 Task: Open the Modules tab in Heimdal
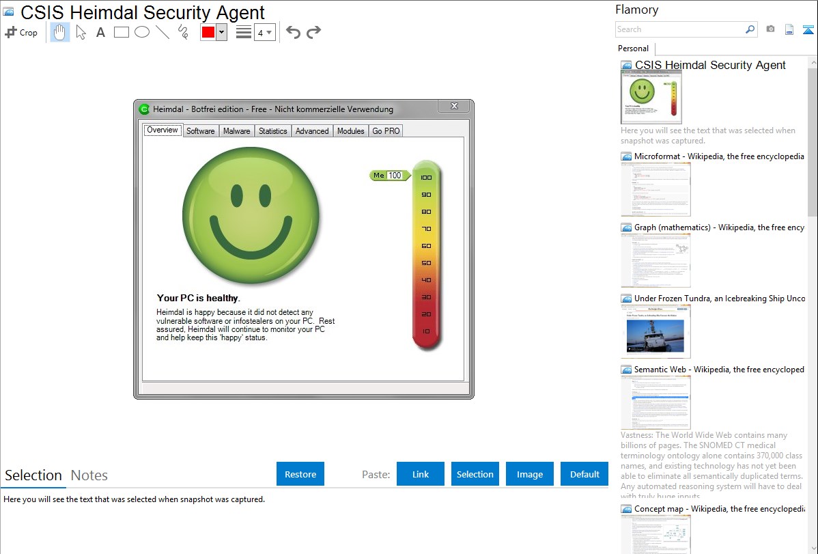point(350,131)
